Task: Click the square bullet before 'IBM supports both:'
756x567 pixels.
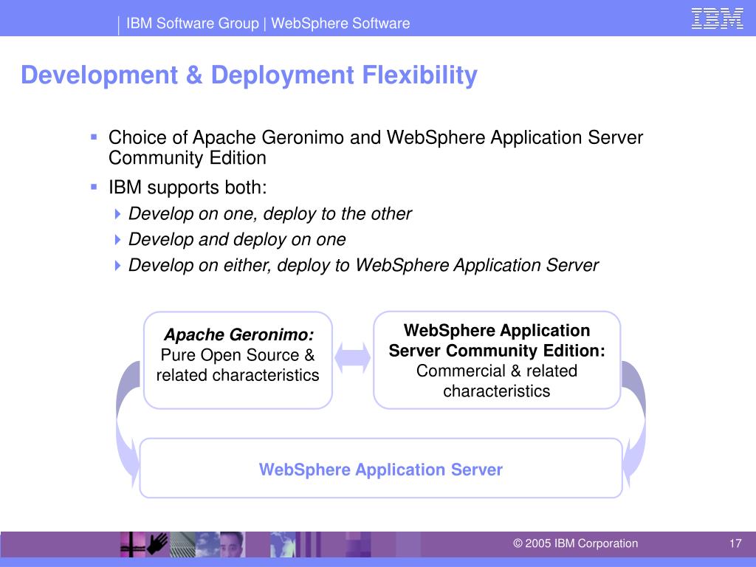Action: pos(94,187)
